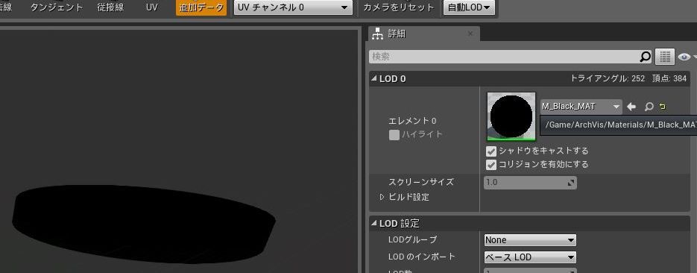
Task: Open the 自動LOD menu button
Action: point(469,7)
